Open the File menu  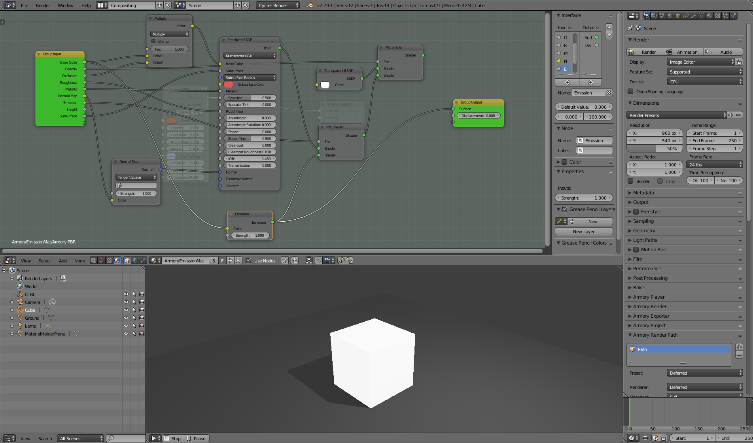click(25, 6)
